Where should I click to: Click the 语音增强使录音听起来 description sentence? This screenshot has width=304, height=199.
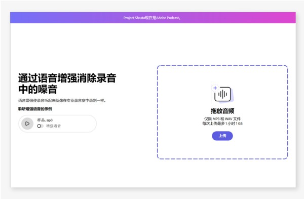(62, 101)
